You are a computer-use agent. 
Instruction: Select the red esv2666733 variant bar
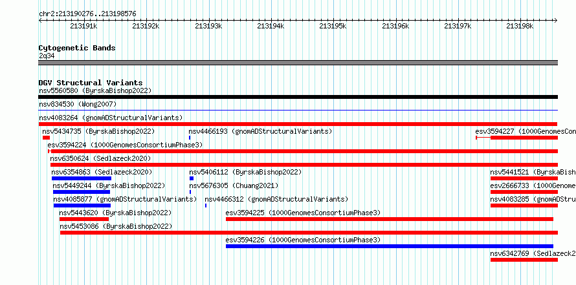524,192
